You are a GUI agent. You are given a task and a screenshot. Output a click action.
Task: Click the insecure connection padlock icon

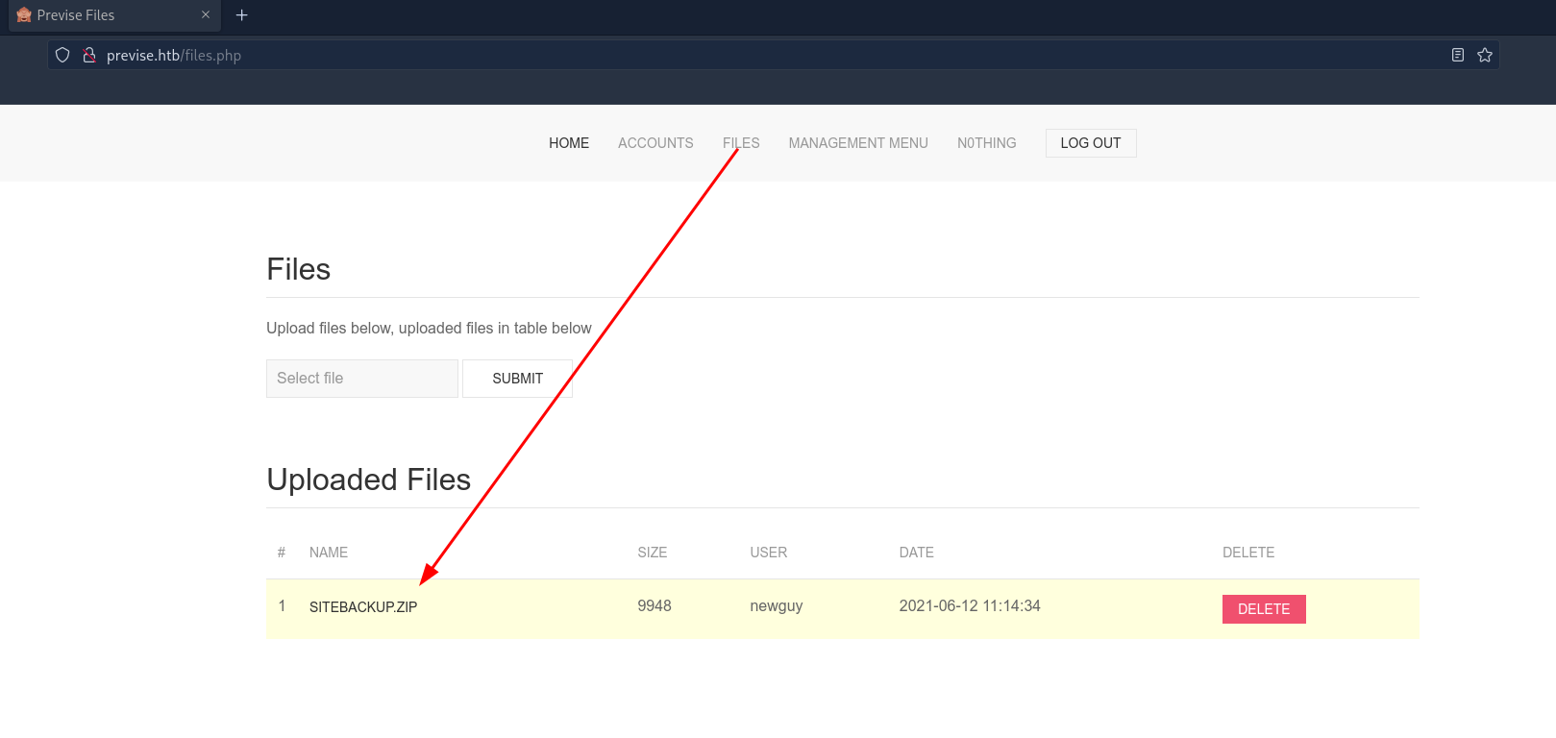click(x=89, y=56)
